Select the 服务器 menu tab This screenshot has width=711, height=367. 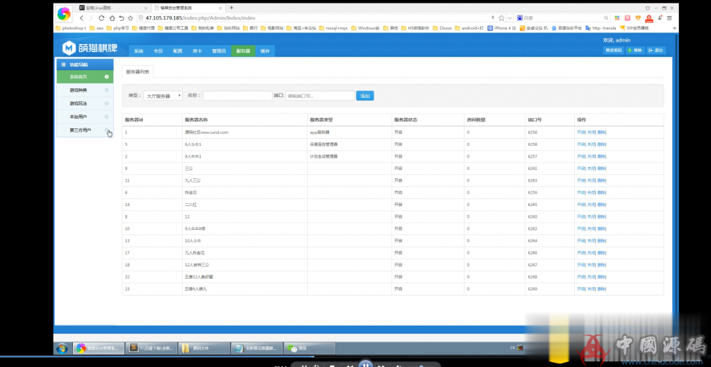point(243,51)
